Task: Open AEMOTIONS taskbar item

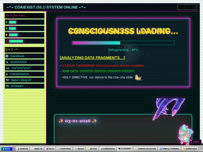Action: pos(190,149)
